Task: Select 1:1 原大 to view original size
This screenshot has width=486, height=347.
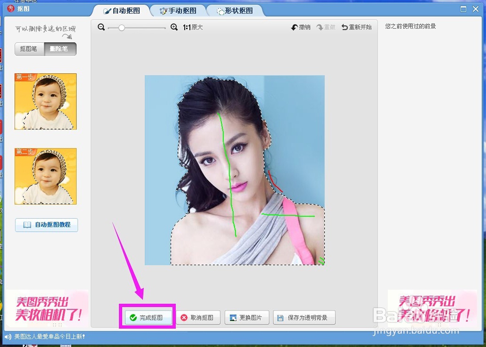Action: (192, 27)
